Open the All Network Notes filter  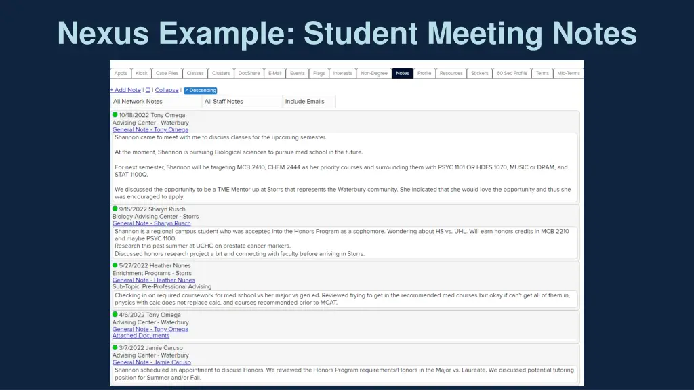tap(156, 102)
